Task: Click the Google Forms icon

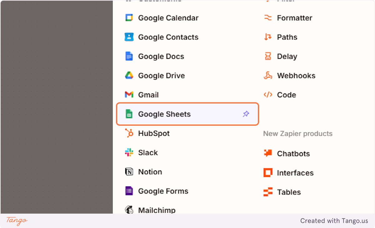Action: 129,191
